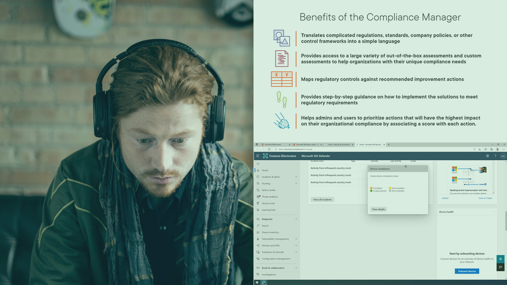
Task: Click the View all incidents button
Action: click(322, 199)
